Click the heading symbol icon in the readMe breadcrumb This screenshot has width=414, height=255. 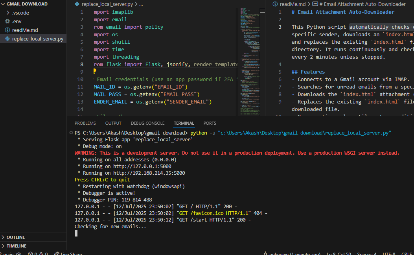(x=315, y=4)
